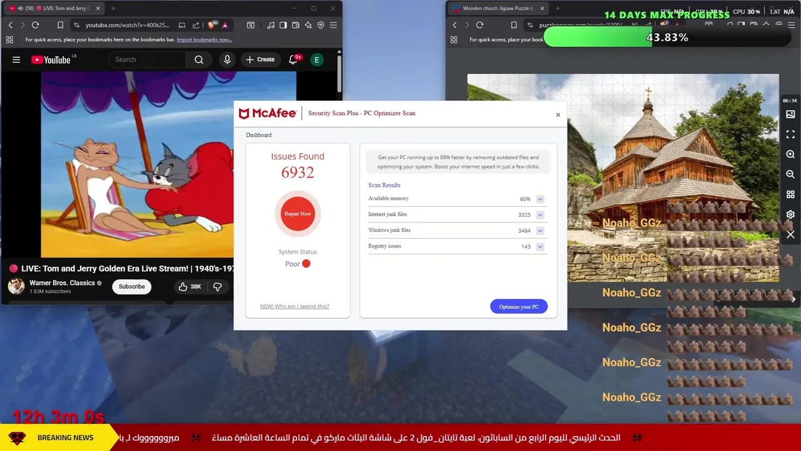Close the McAfee Security Scan dialog

click(x=558, y=115)
